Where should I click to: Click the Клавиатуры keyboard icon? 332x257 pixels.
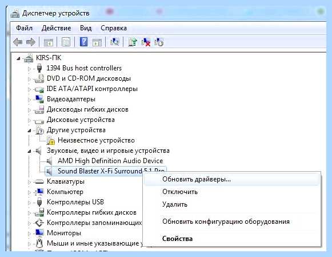tap(39, 181)
